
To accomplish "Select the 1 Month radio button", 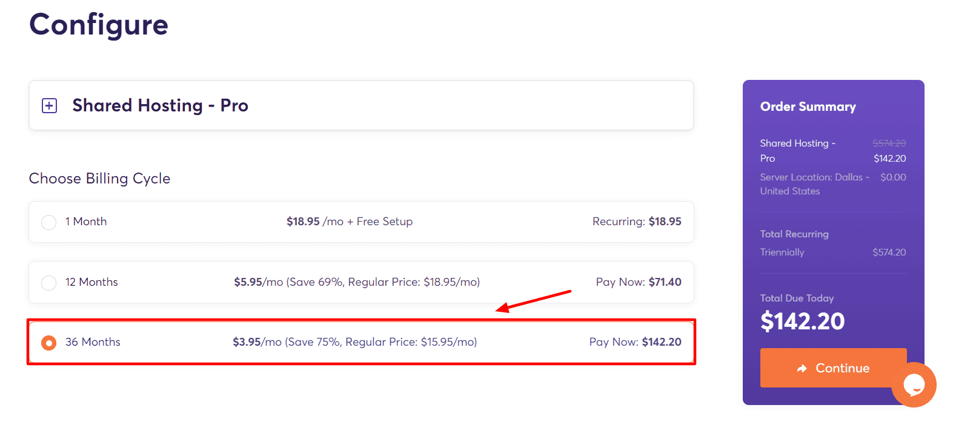I will pyautogui.click(x=48, y=222).
